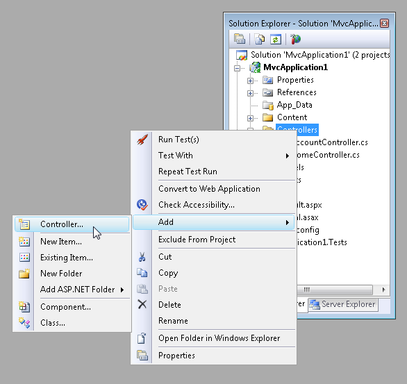Click the New Folder icon in Add submenu

pyautogui.click(x=24, y=274)
